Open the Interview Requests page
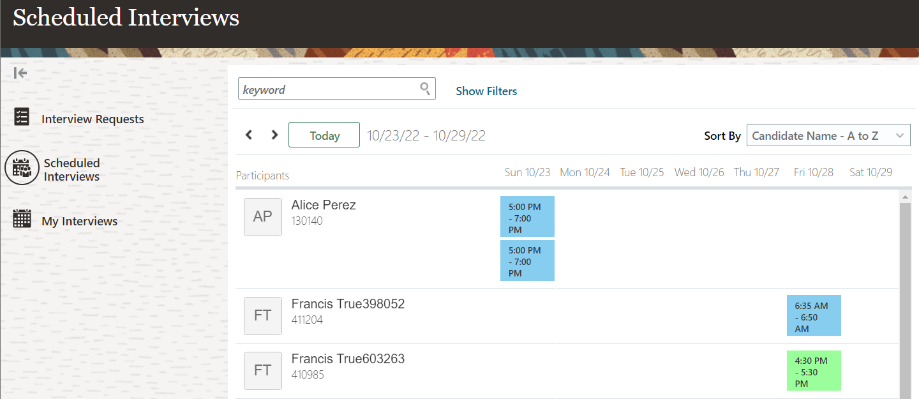The width and height of the screenshot is (919, 399). click(x=93, y=119)
